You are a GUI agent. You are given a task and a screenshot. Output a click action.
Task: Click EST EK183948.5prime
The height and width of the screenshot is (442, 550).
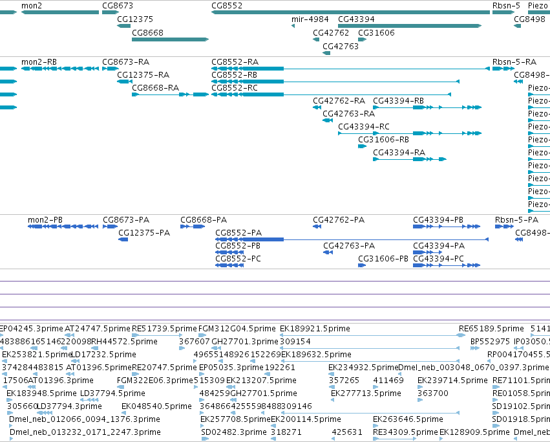click(41, 393)
